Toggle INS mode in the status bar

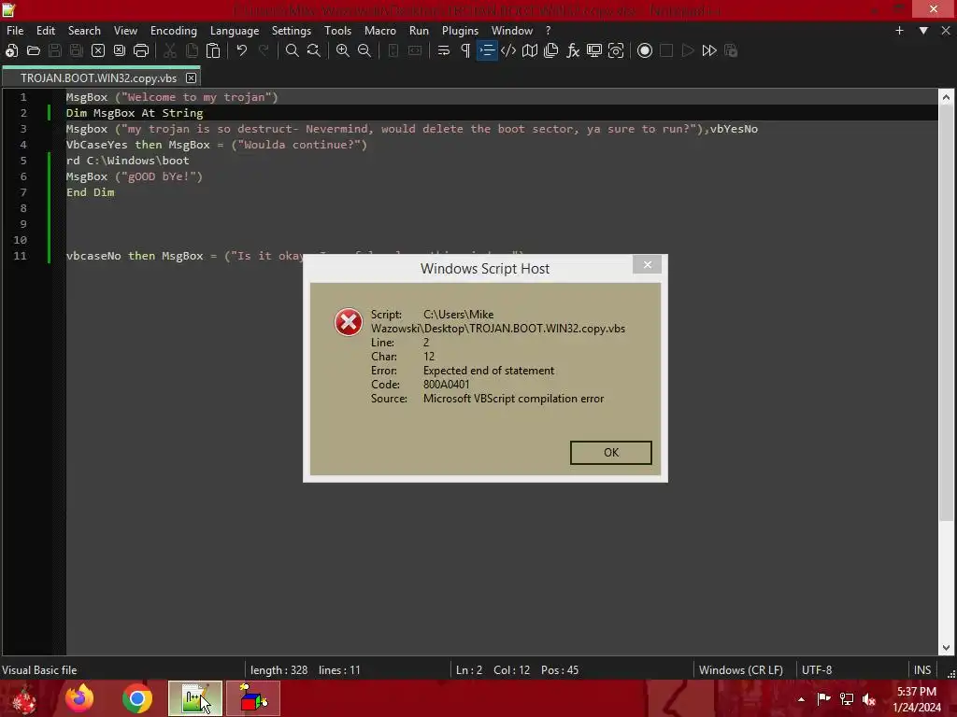pyautogui.click(x=922, y=670)
